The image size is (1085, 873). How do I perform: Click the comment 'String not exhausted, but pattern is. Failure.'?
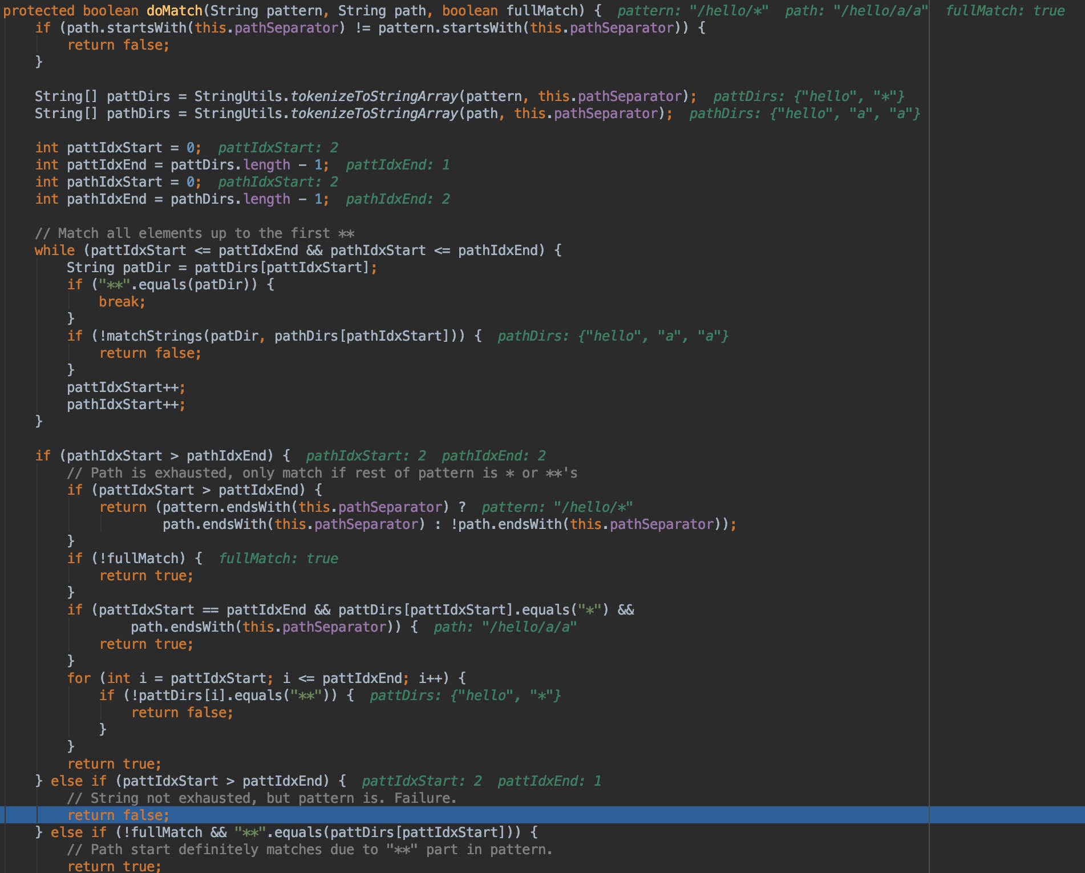click(x=262, y=798)
